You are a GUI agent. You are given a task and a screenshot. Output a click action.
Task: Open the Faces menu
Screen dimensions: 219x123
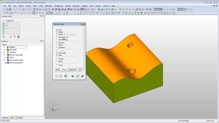35,6
